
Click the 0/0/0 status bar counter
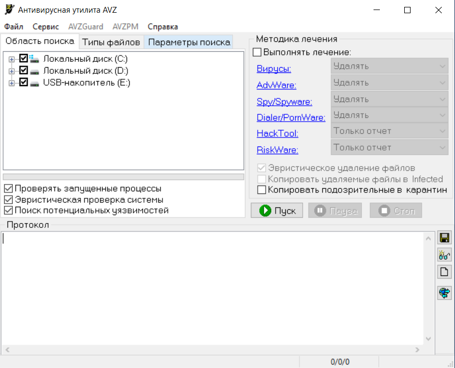pyautogui.click(x=340, y=362)
